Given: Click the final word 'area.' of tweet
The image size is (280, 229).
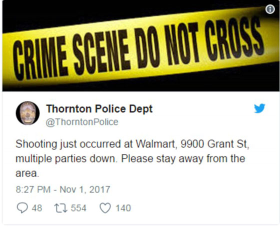Looking at the screenshot, I should (x=27, y=173).
